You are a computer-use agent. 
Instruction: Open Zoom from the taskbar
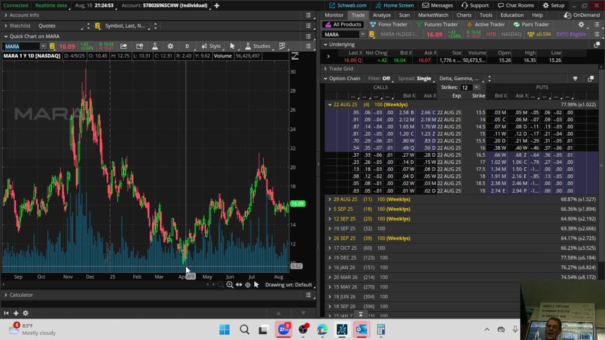point(284,329)
